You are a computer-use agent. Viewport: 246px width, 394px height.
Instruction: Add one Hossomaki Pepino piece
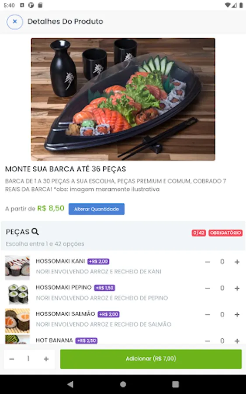pyautogui.click(x=237, y=288)
